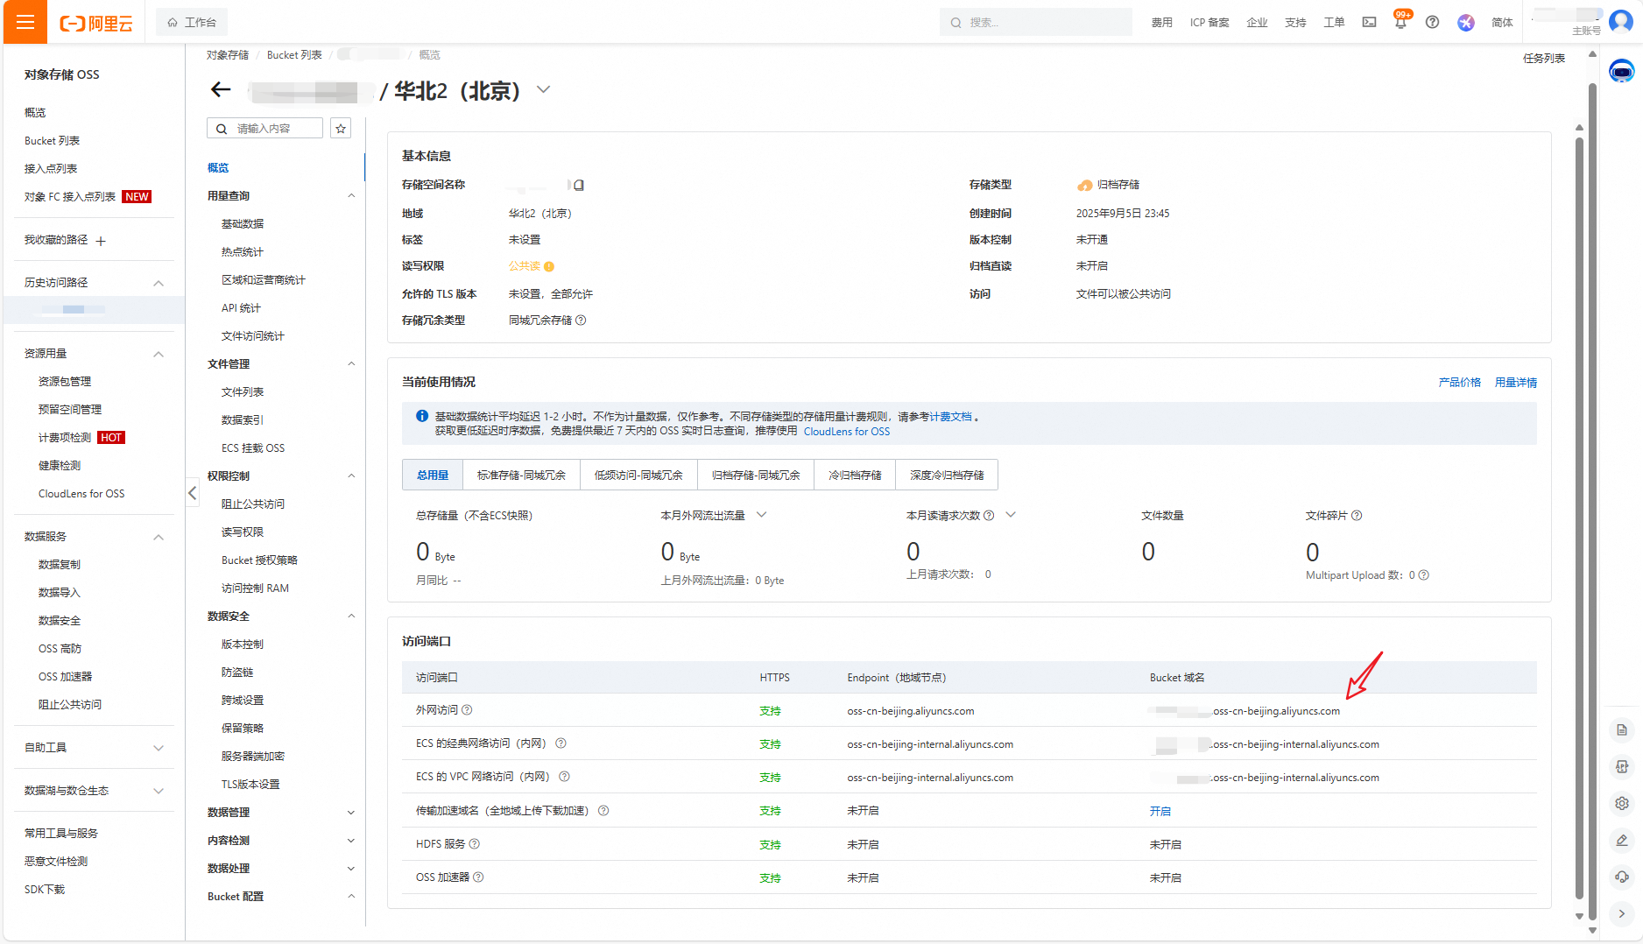Open the CloudLens for OSS link in notice
Image resolution: width=1643 pixels, height=944 pixels.
pyautogui.click(x=846, y=432)
